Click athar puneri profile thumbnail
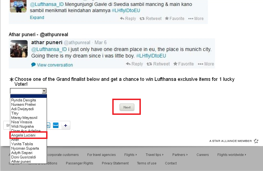The width and height of the screenshot is (263, 171). coord(19,49)
